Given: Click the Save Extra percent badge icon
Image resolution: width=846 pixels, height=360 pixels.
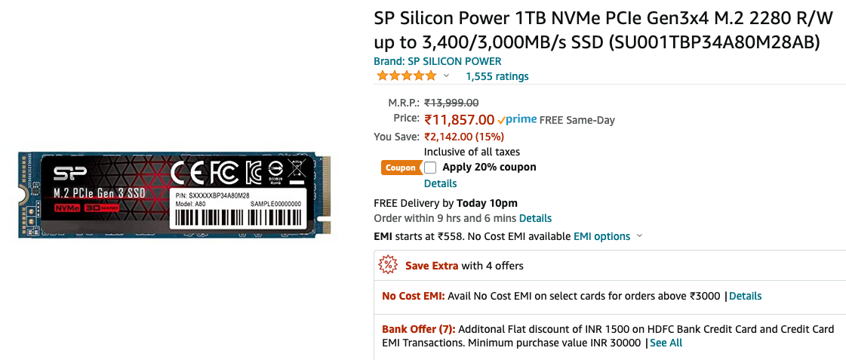Looking at the screenshot, I should [388, 265].
